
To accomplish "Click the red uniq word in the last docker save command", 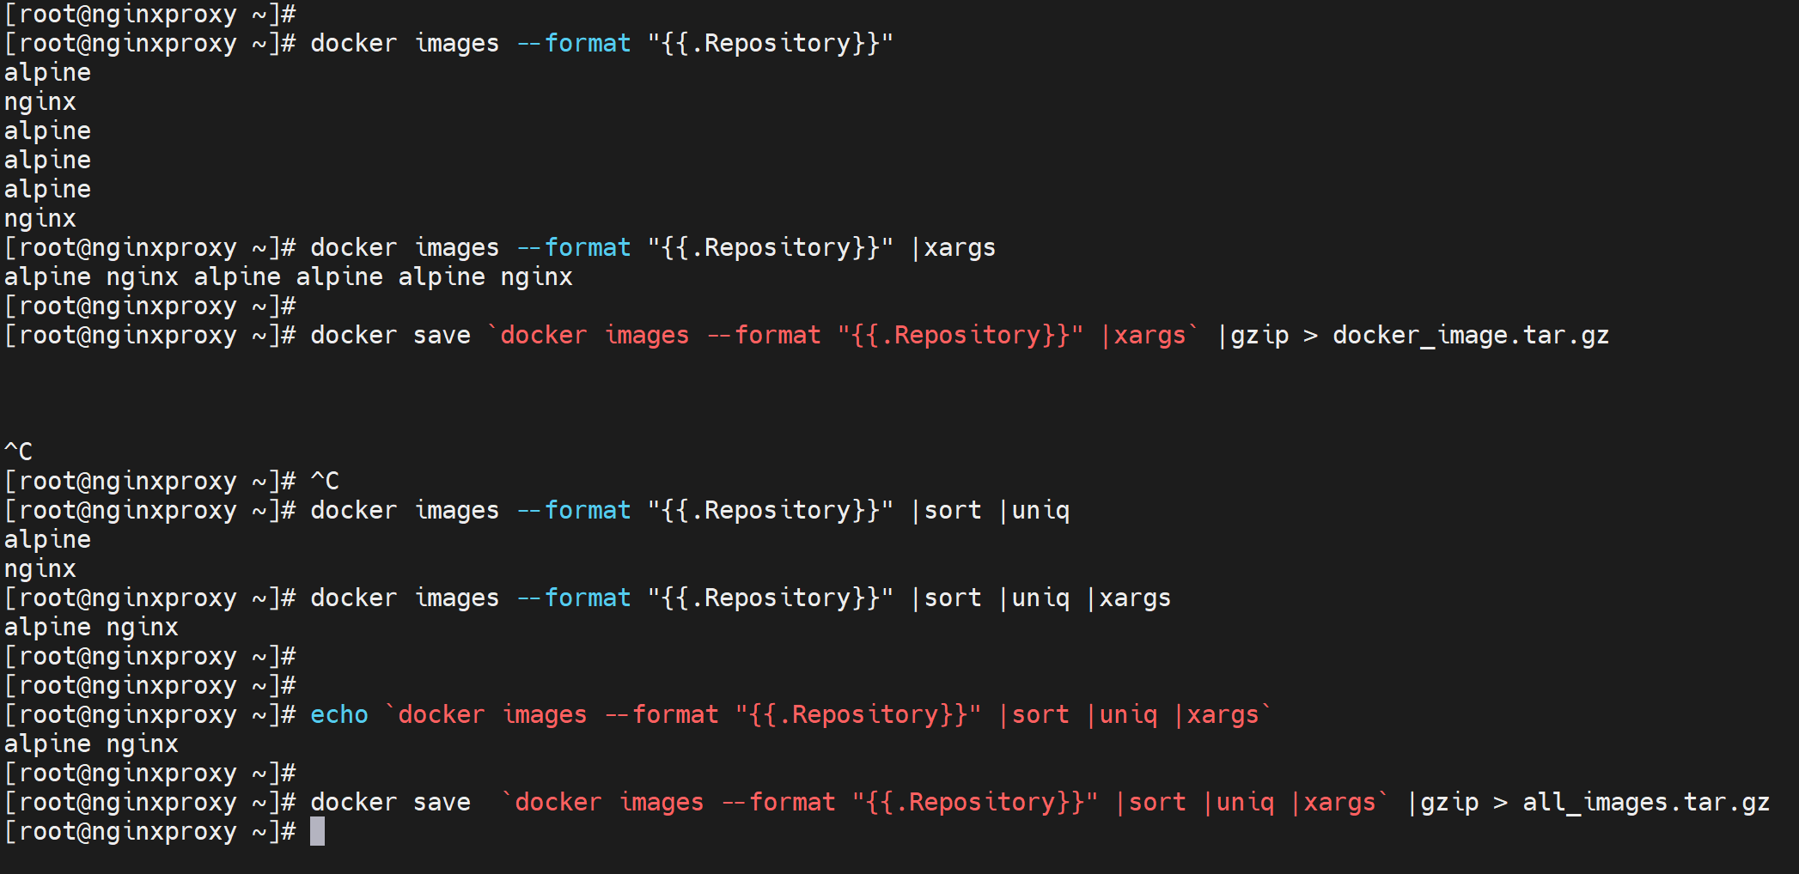I will pos(1245,802).
